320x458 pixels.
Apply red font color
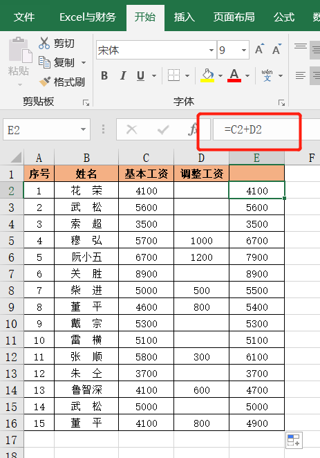pos(234,75)
